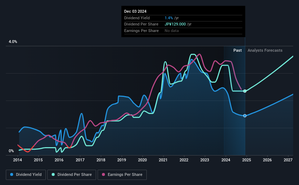Click the blue Dividend Yield legend dot
This screenshot has height=185, width=299.
[12, 174]
